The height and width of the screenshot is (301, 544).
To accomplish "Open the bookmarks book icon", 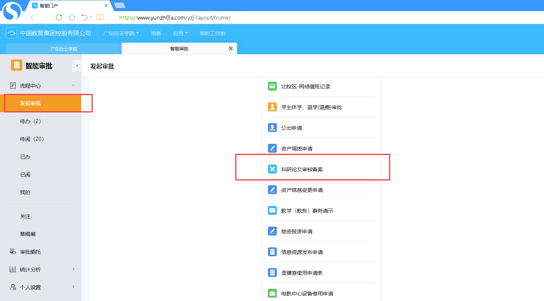I will click(100, 17).
